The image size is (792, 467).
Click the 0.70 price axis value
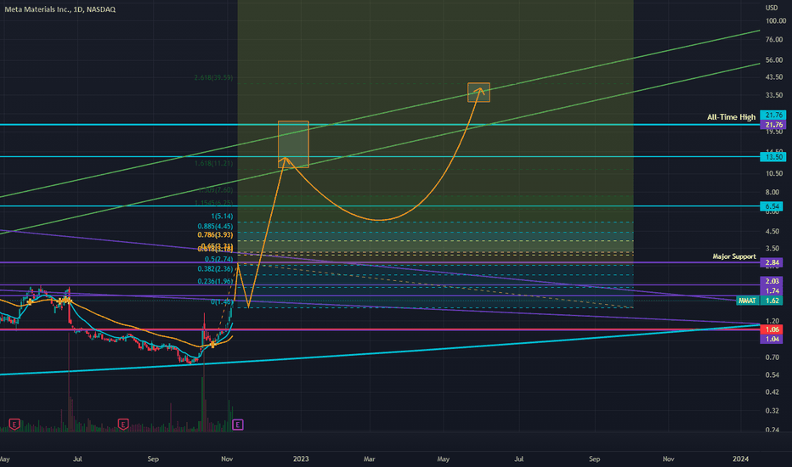tap(772, 357)
